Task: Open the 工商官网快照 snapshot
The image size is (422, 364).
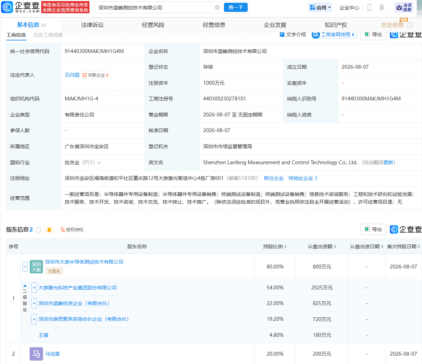Action: tap(334, 35)
